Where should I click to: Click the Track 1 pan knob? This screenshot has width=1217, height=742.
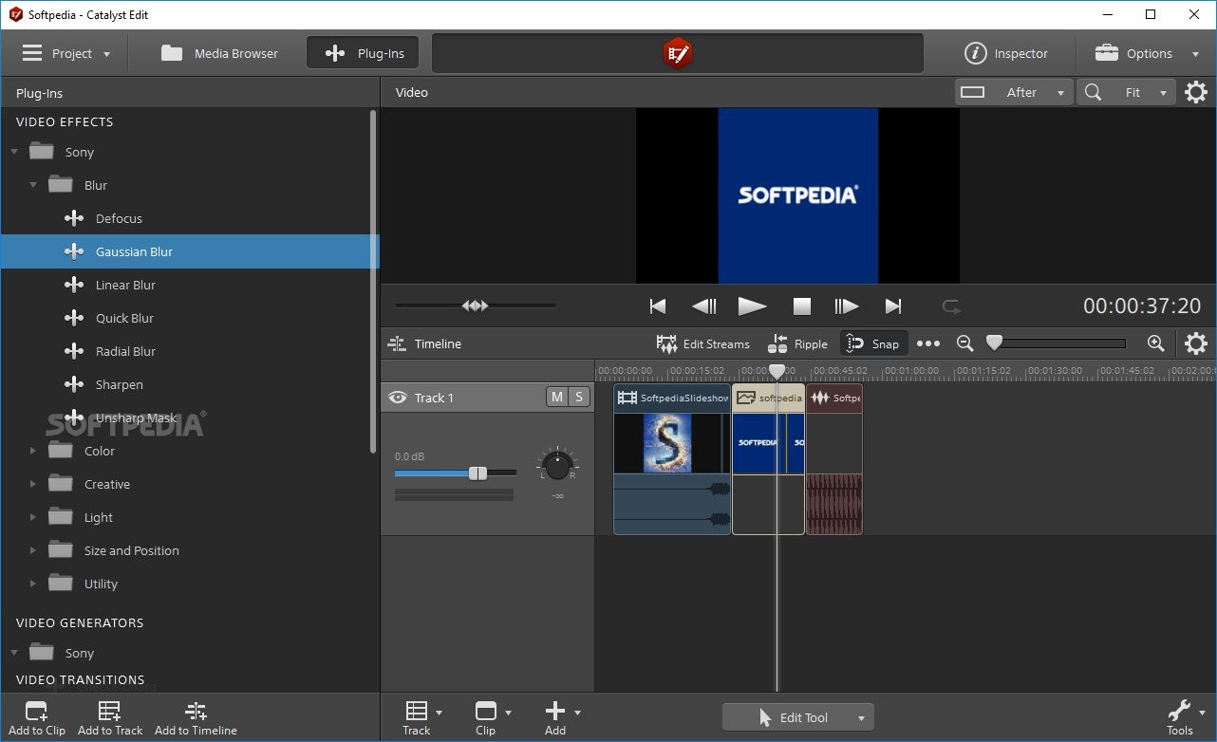point(557,465)
